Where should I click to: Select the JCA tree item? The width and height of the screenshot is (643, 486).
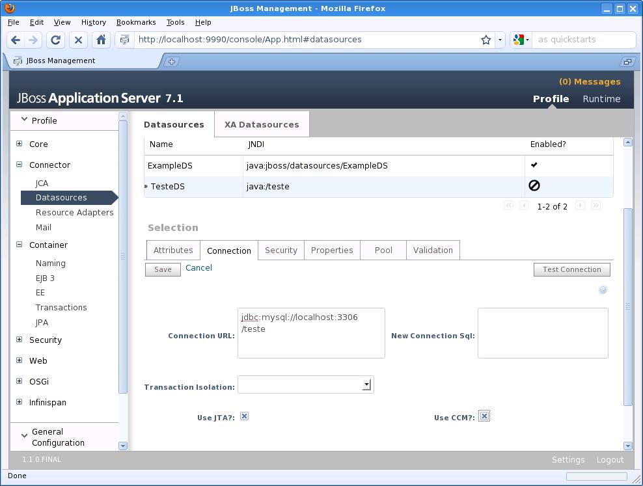click(42, 183)
